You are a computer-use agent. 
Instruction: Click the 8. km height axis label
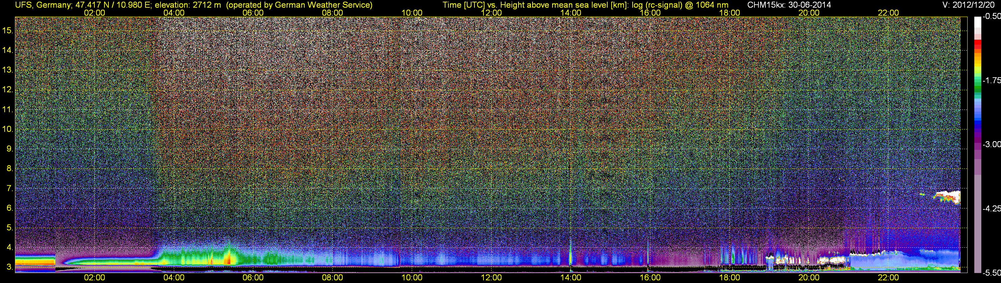click(10, 168)
